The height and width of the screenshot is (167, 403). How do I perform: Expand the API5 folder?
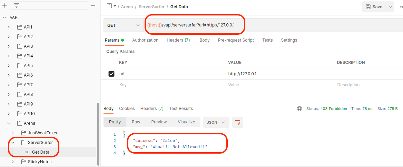click(x=9, y=66)
